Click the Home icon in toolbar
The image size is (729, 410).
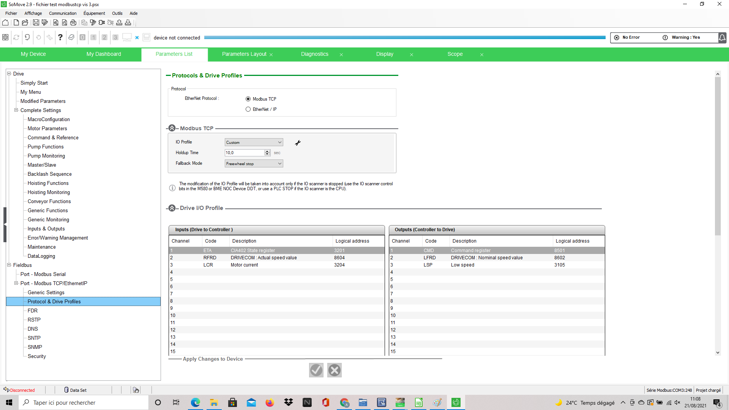coord(5,23)
